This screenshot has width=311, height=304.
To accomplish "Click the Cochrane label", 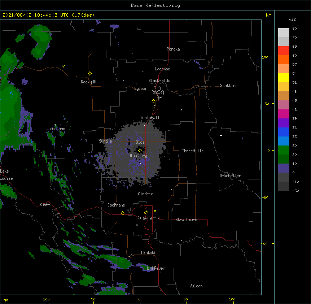I will (116, 205).
